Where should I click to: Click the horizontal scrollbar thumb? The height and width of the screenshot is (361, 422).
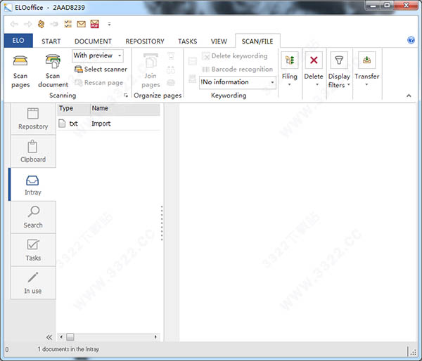coord(70,337)
